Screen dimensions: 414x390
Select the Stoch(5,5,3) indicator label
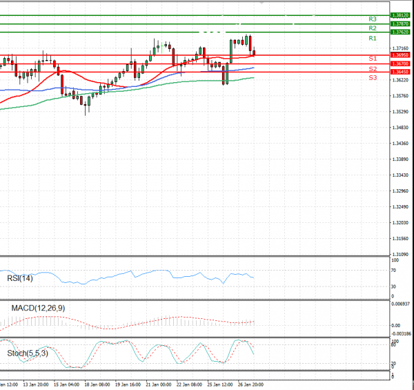[28, 353]
